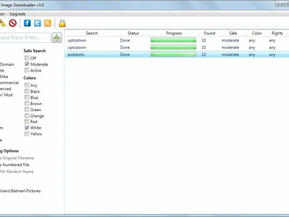The height and width of the screenshot is (217, 289).
Task: Select the first uptodown search row
Action: 177,40
